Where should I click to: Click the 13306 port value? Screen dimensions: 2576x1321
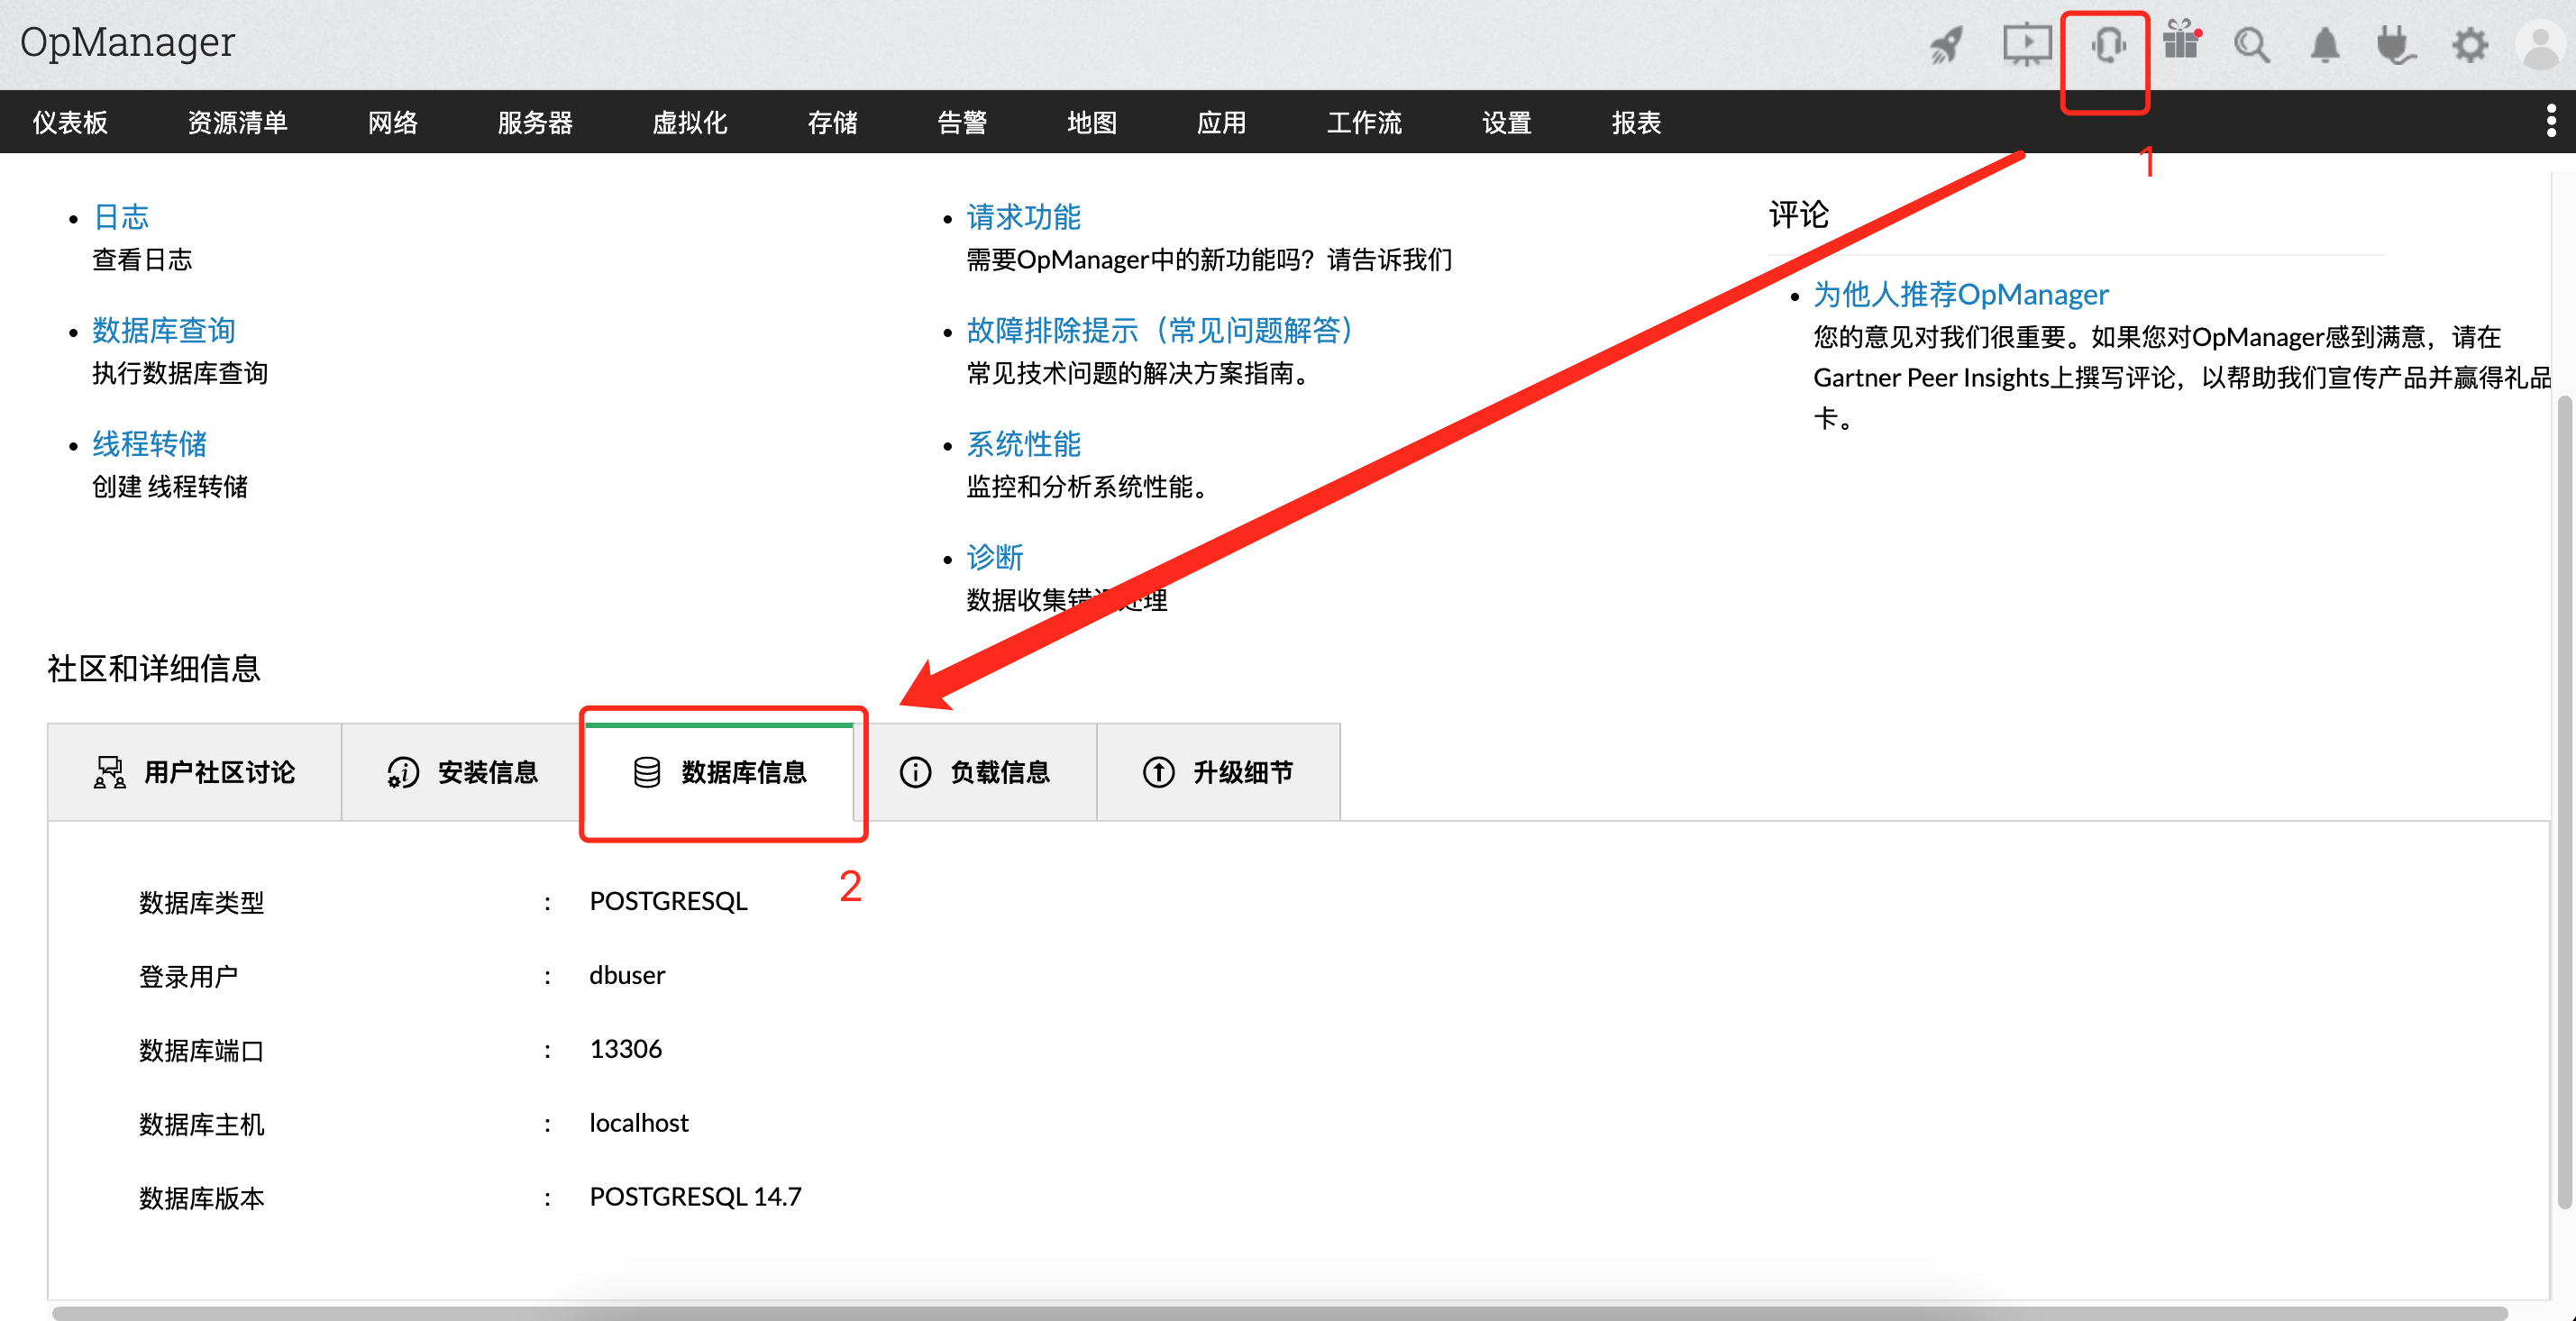coord(626,1048)
